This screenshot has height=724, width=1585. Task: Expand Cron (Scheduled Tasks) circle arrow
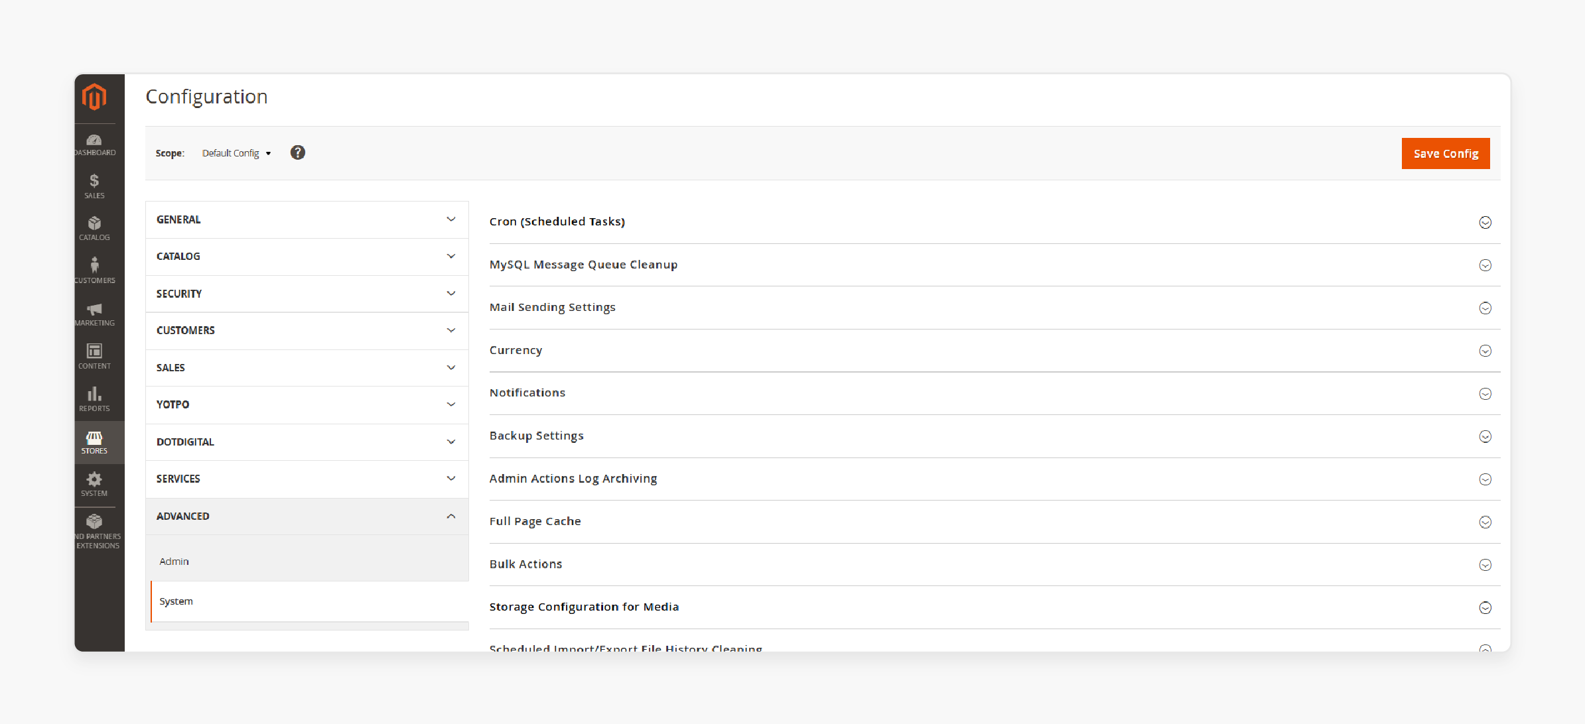point(1485,223)
